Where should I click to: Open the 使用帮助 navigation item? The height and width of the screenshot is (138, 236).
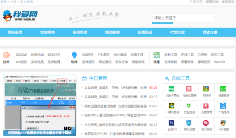[80, 33]
